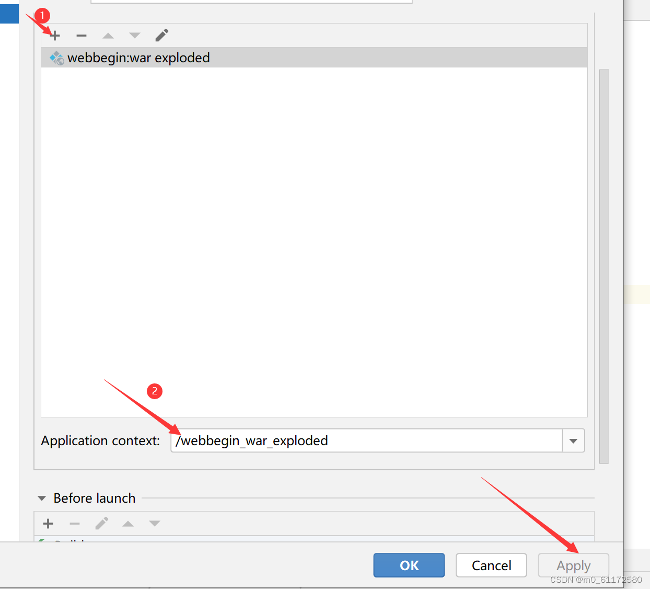The height and width of the screenshot is (589, 650).
Task: Remove the selected deployment artifact
Action: [x=82, y=35]
